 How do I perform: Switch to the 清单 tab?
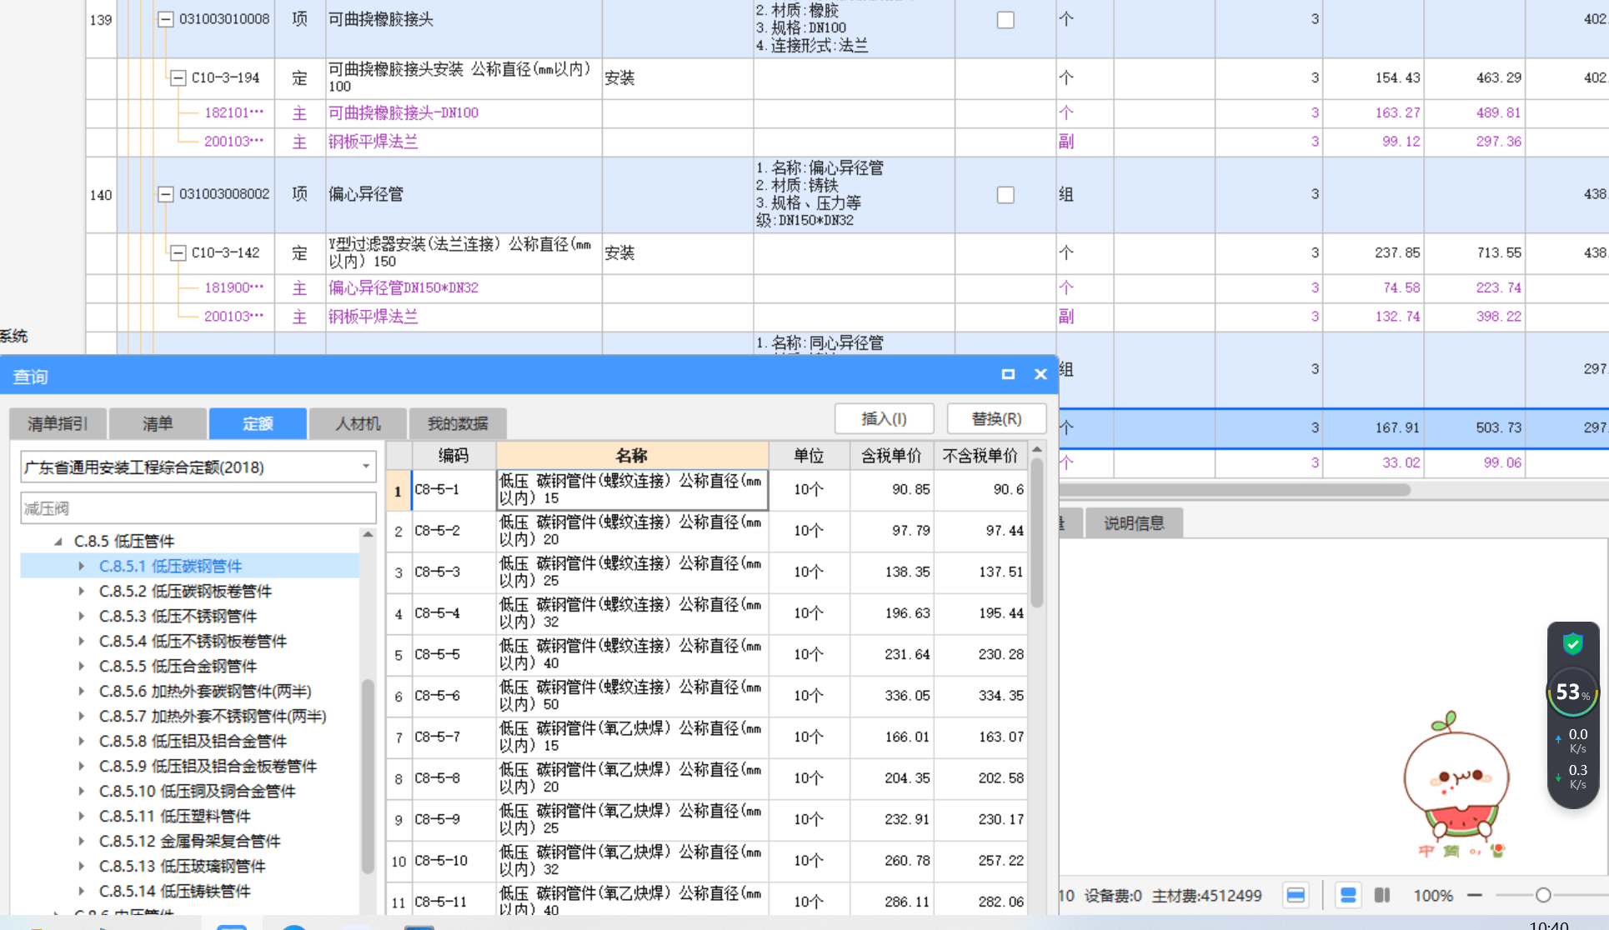(158, 423)
